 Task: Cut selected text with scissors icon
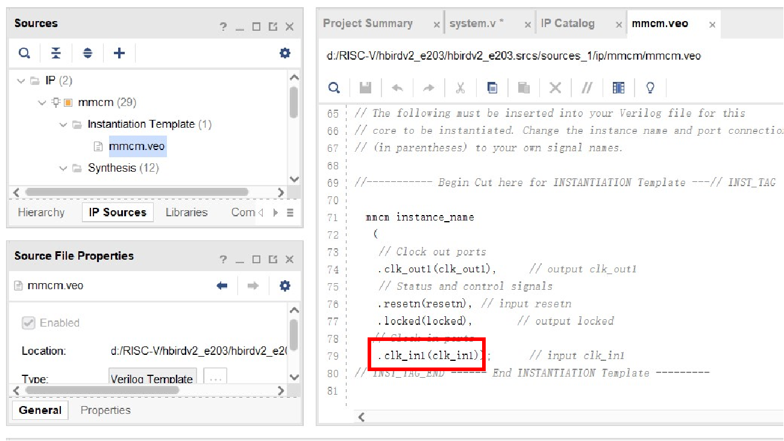pos(460,88)
